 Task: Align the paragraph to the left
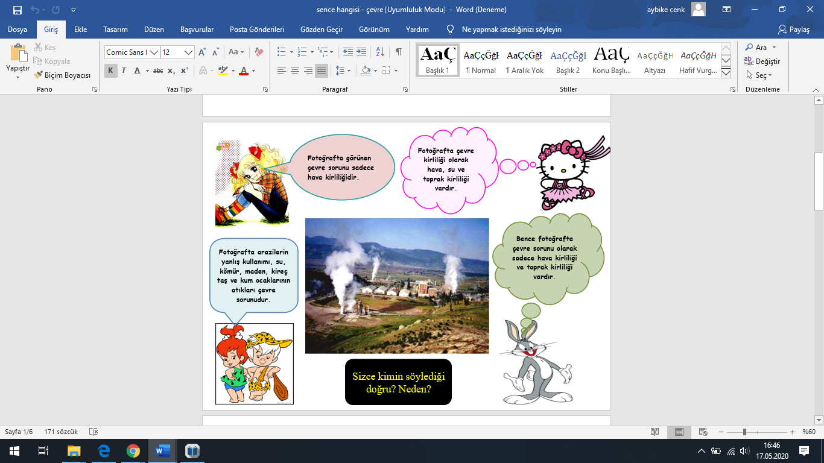coord(282,71)
